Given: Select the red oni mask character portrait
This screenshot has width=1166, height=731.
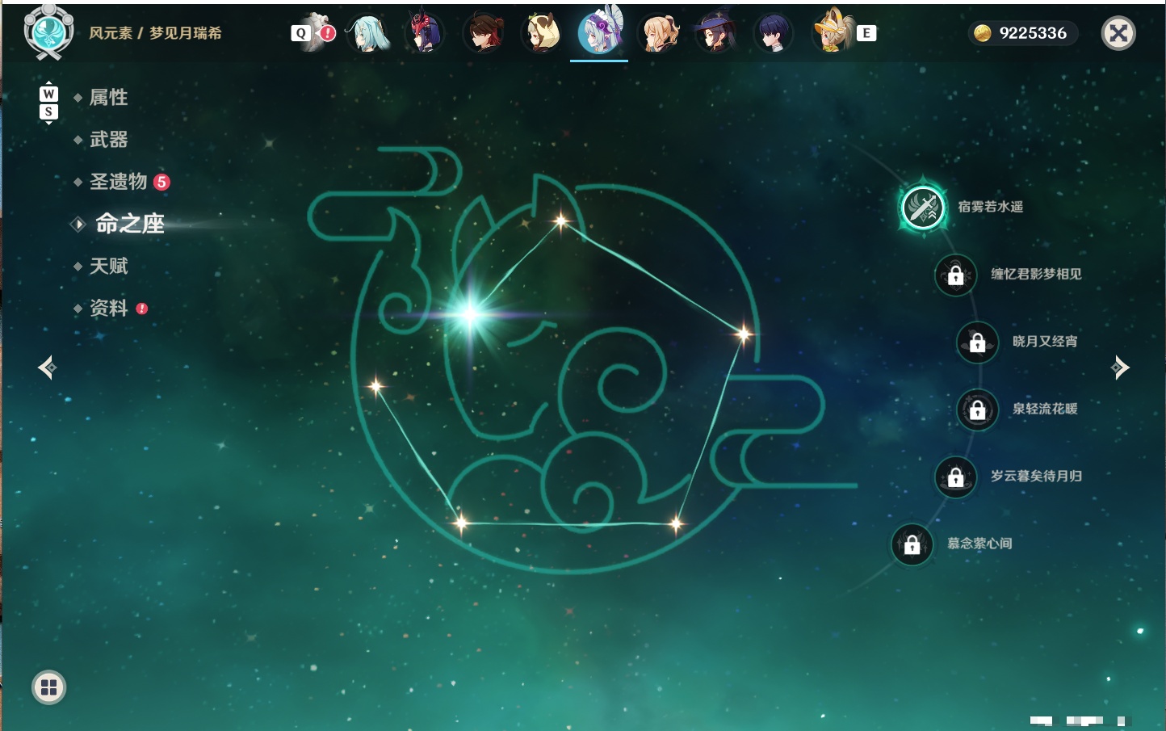Looking at the screenshot, I should (425, 33).
